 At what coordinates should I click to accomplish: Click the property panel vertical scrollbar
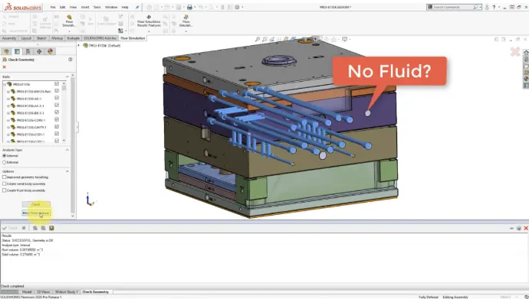click(x=73, y=145)
